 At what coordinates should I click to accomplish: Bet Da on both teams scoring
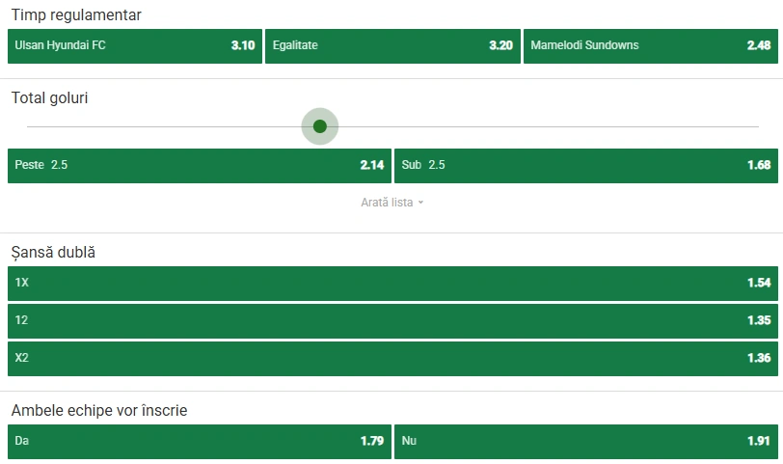pyautogui.click(x=200, y=442)
